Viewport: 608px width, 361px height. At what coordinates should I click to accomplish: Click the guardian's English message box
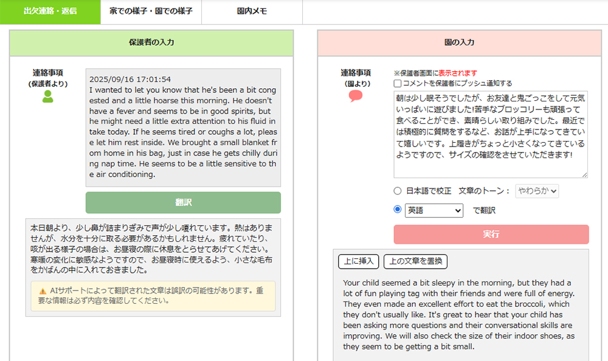tap(183, 126)
